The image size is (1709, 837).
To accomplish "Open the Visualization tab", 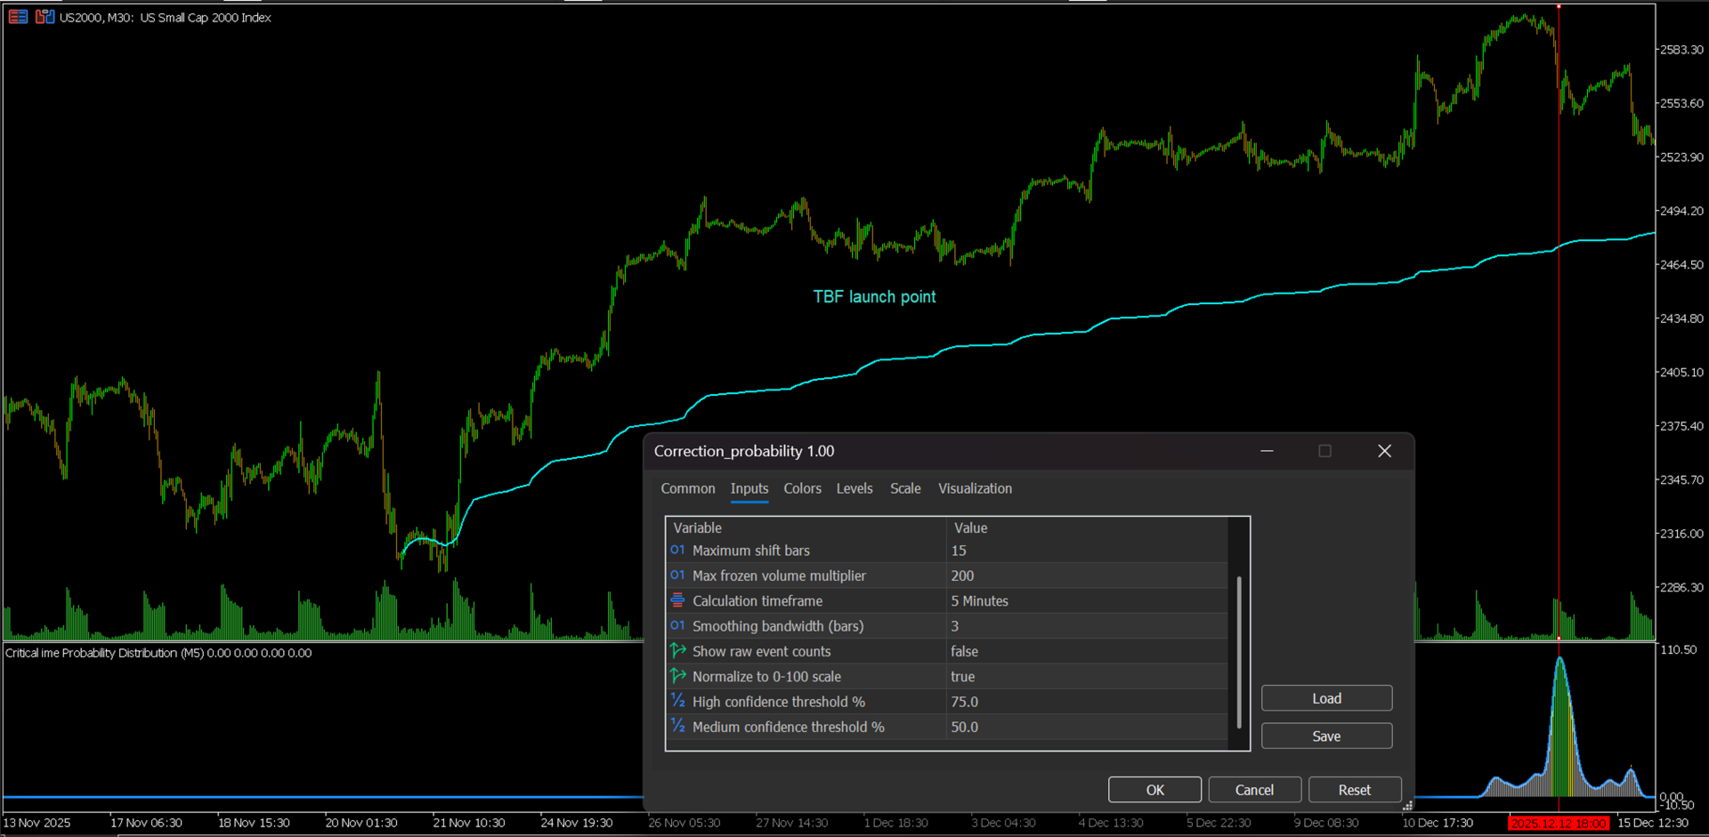I will [x=975, y=488].
